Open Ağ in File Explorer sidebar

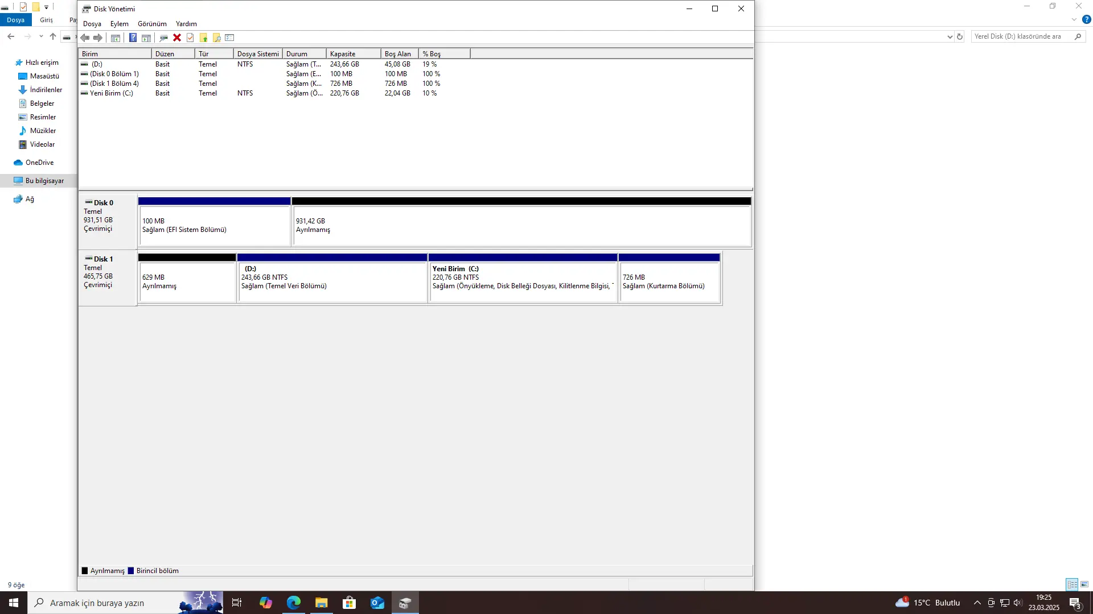click(x=24, y=199)
